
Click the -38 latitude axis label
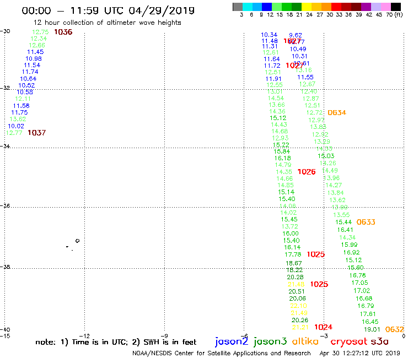(x=5, y=267)
